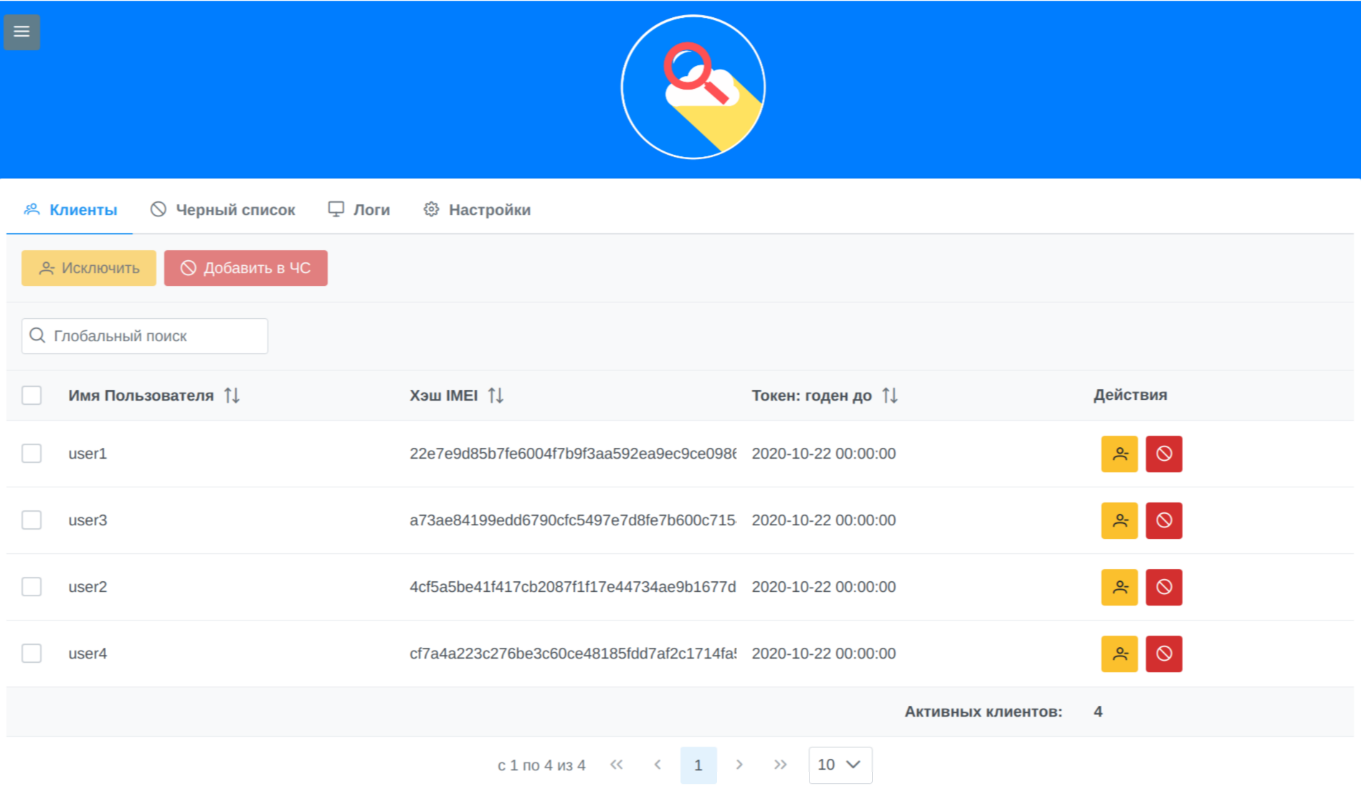Screen dimensions: 1361x789
Task: Go to next page arrow
Action: point(739,765)
